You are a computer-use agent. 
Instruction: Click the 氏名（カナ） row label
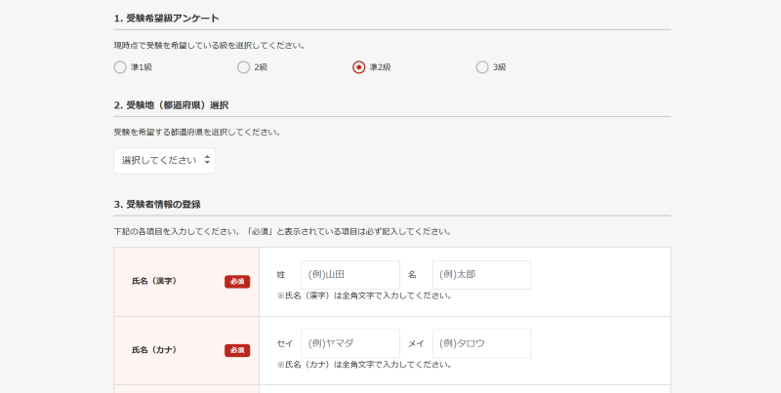click(x=154, y=350)
